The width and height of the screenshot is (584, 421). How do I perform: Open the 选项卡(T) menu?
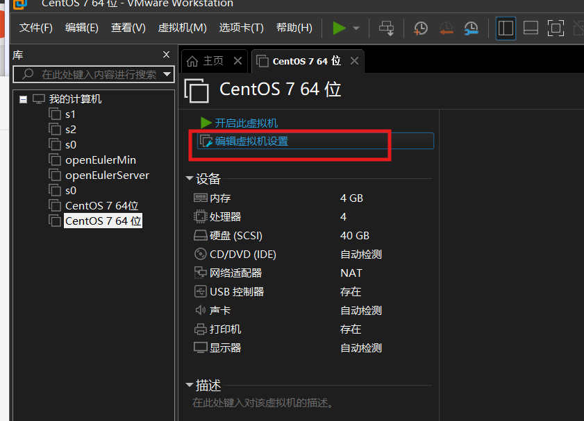tap(242, 28)
